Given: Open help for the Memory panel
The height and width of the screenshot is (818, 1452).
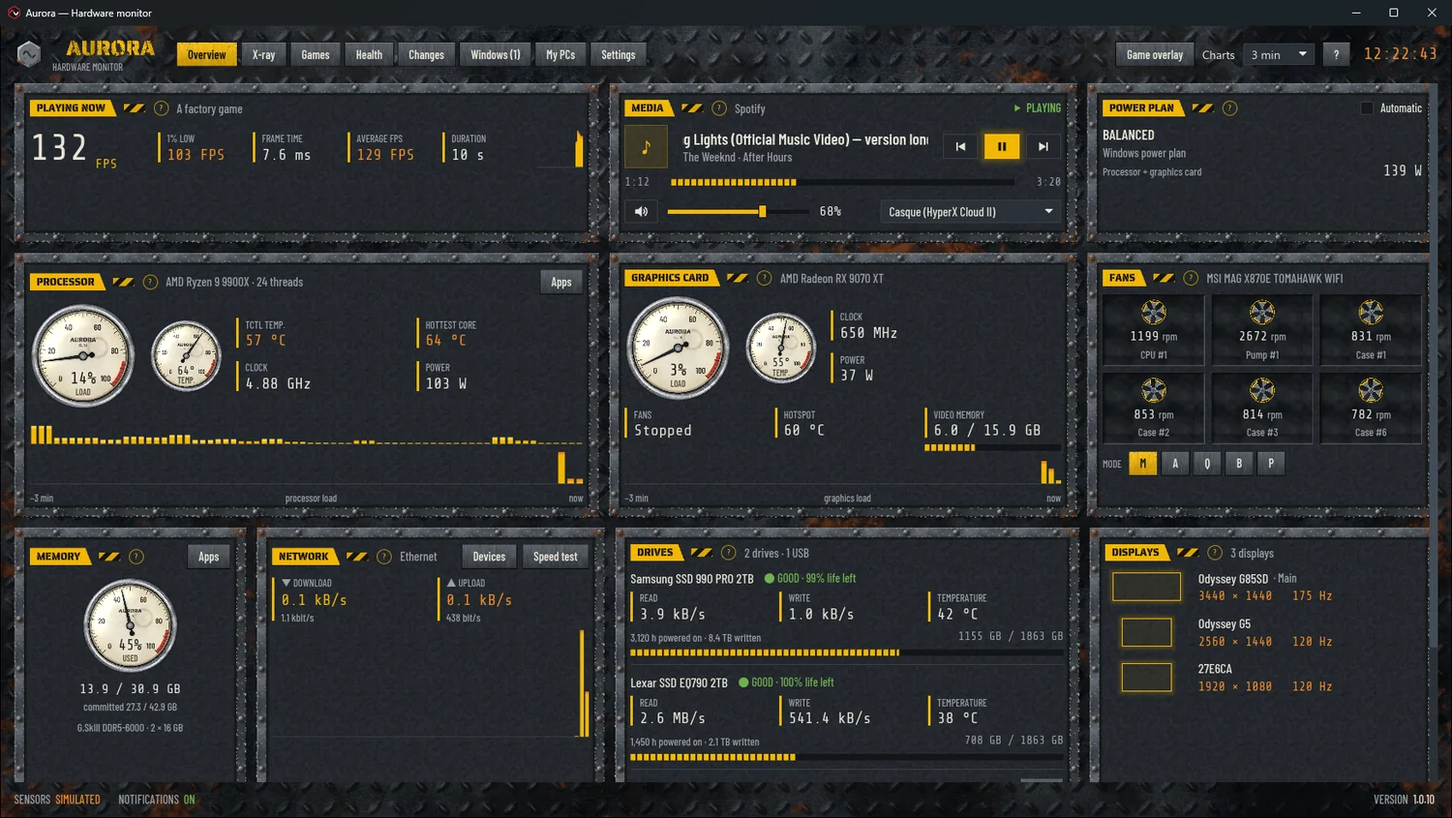Looking at the screenshot, I should (136, 557).
